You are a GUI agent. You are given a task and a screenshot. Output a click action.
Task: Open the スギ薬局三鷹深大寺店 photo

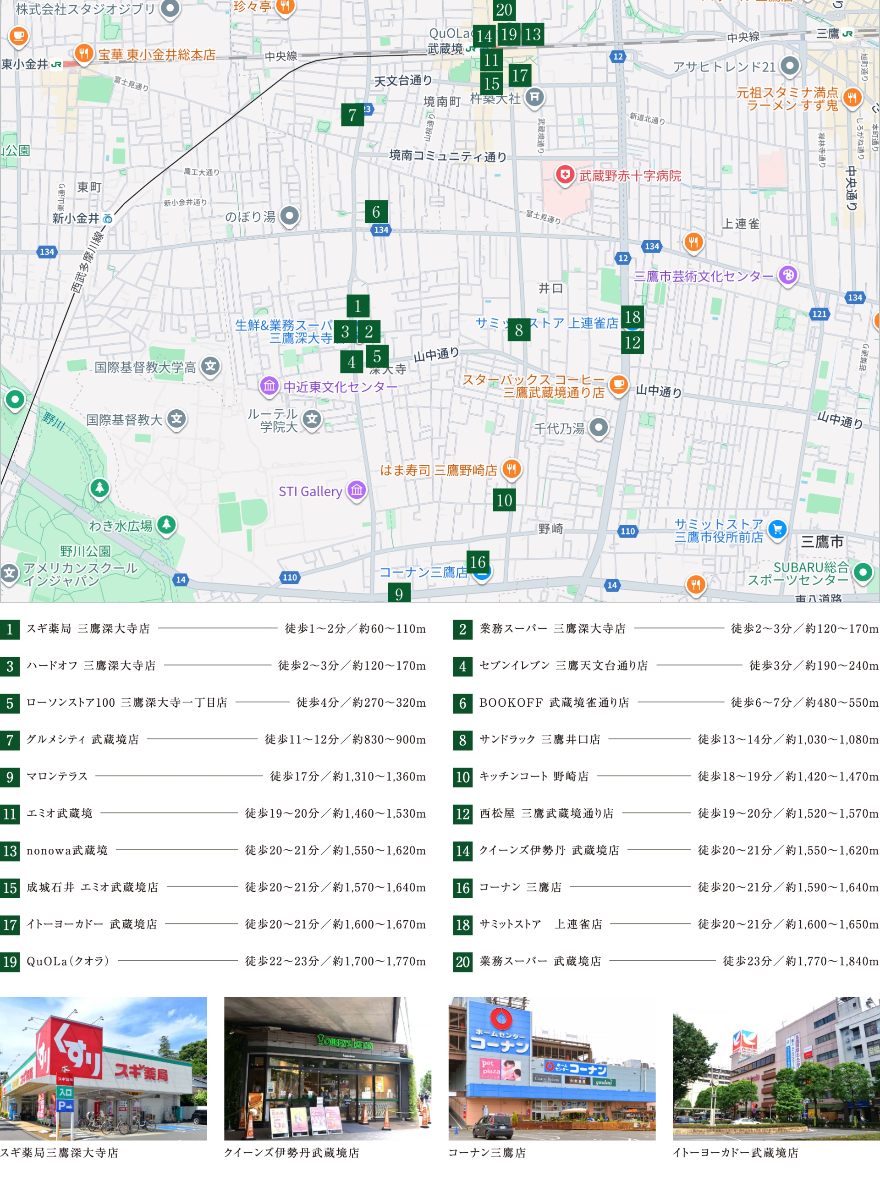click(x=103, y=1069)
